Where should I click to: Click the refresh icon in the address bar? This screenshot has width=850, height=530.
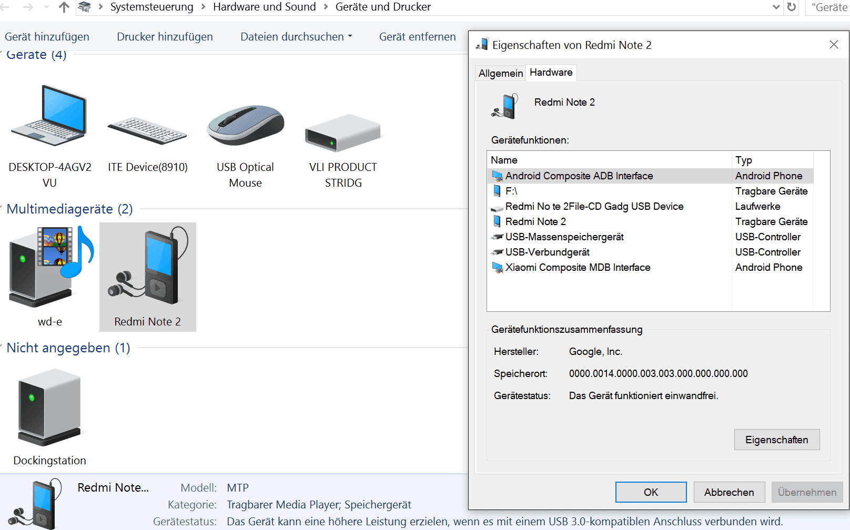(x=792, y=7)
